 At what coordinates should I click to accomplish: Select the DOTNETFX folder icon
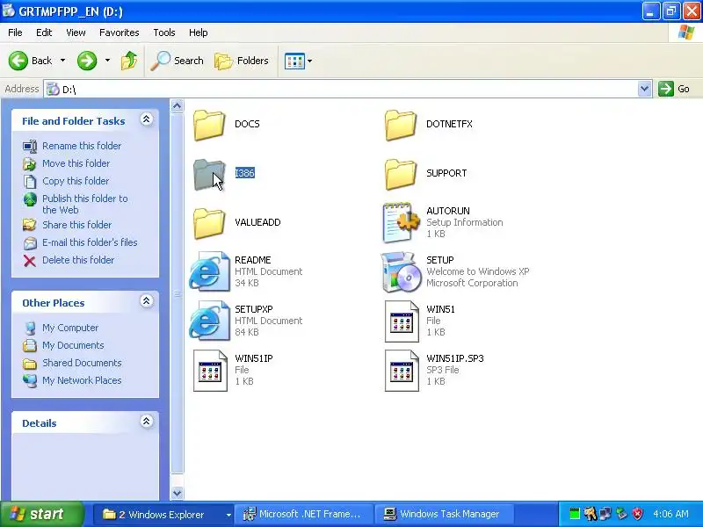(401, 125)
